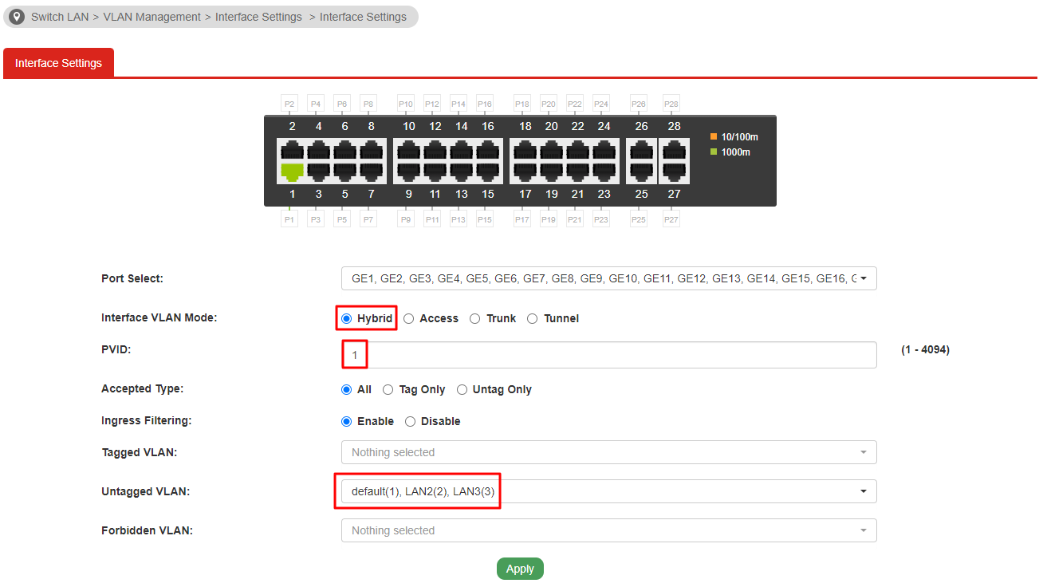Click port 27 jack icon
Screen dimensions: 1043x587
click(674, 171)
